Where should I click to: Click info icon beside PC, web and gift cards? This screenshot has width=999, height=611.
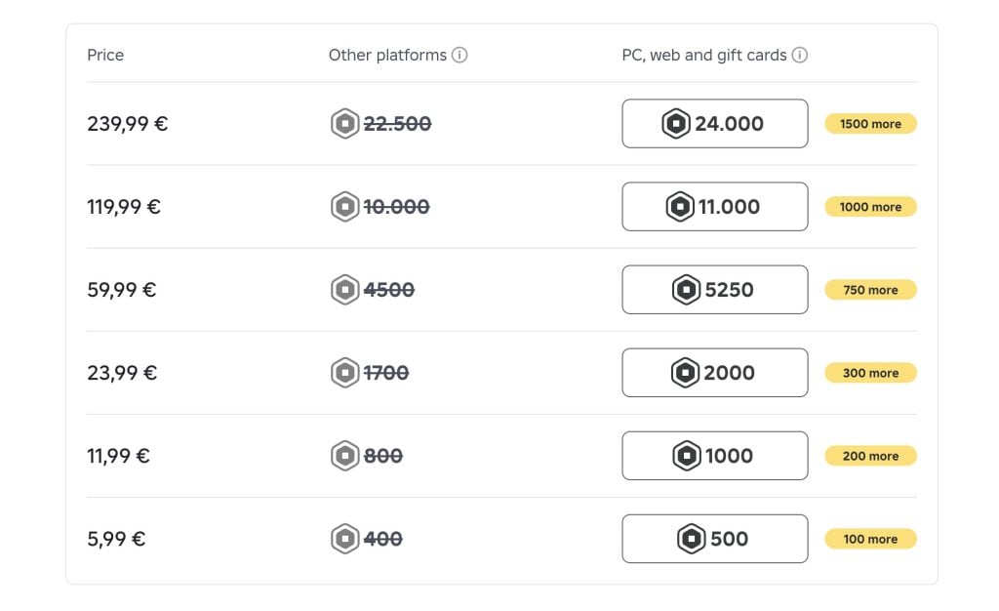[800, 56]
